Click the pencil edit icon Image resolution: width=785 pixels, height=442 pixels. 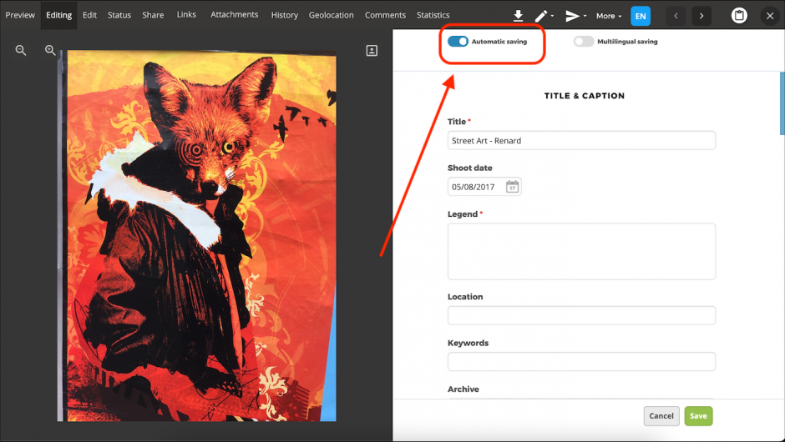click(x=540, y=16)
